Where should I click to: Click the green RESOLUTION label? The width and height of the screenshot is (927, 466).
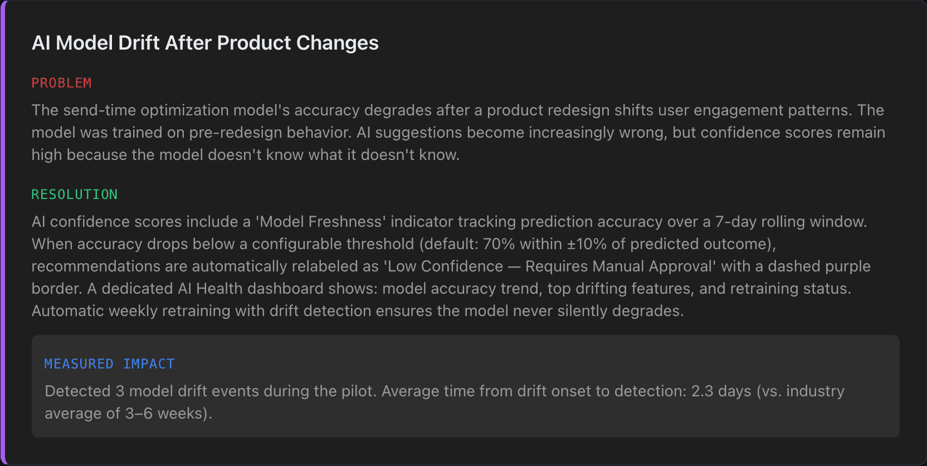tap(75, 195)
